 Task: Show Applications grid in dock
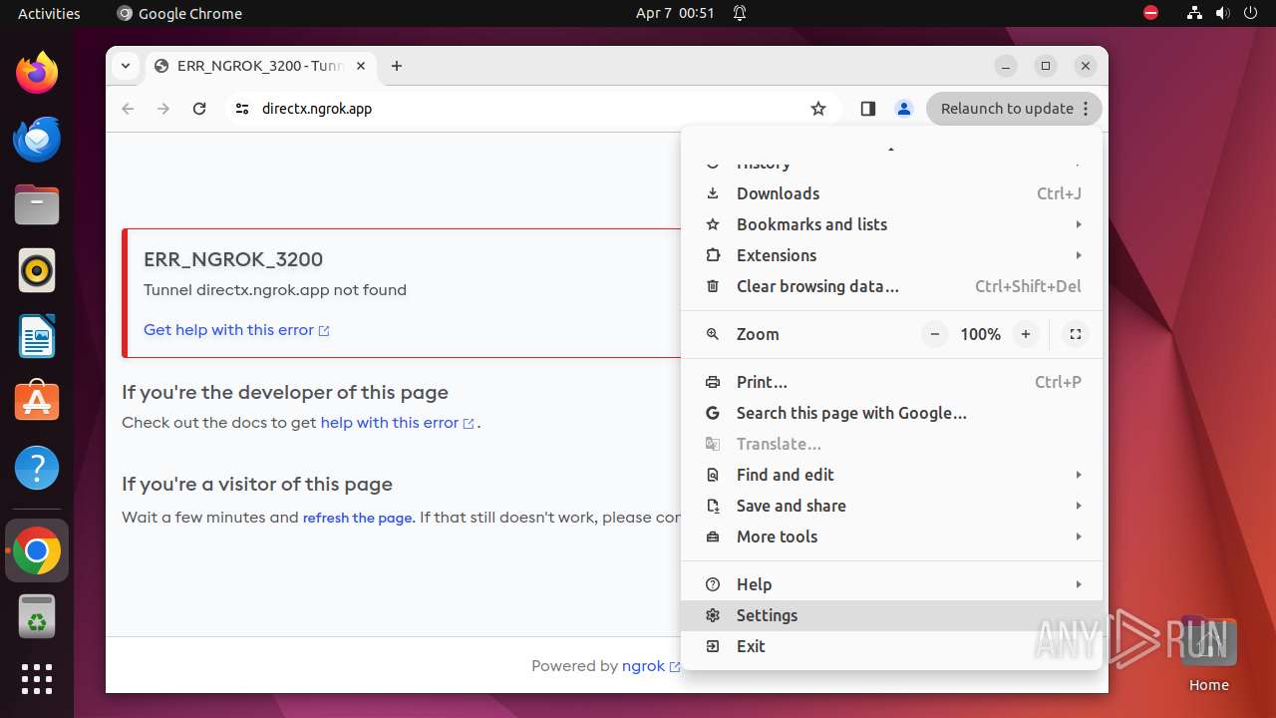(37, 679)
